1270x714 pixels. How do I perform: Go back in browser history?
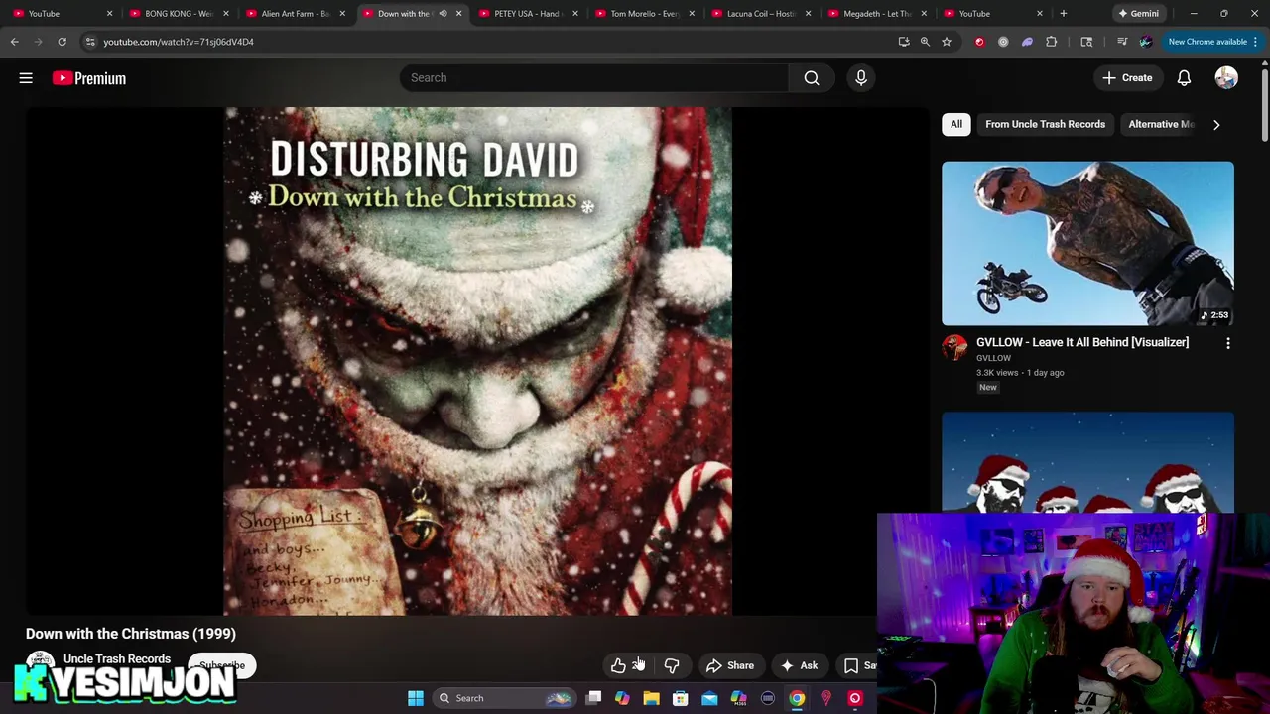pyautogui.click(x=15, y=42)
